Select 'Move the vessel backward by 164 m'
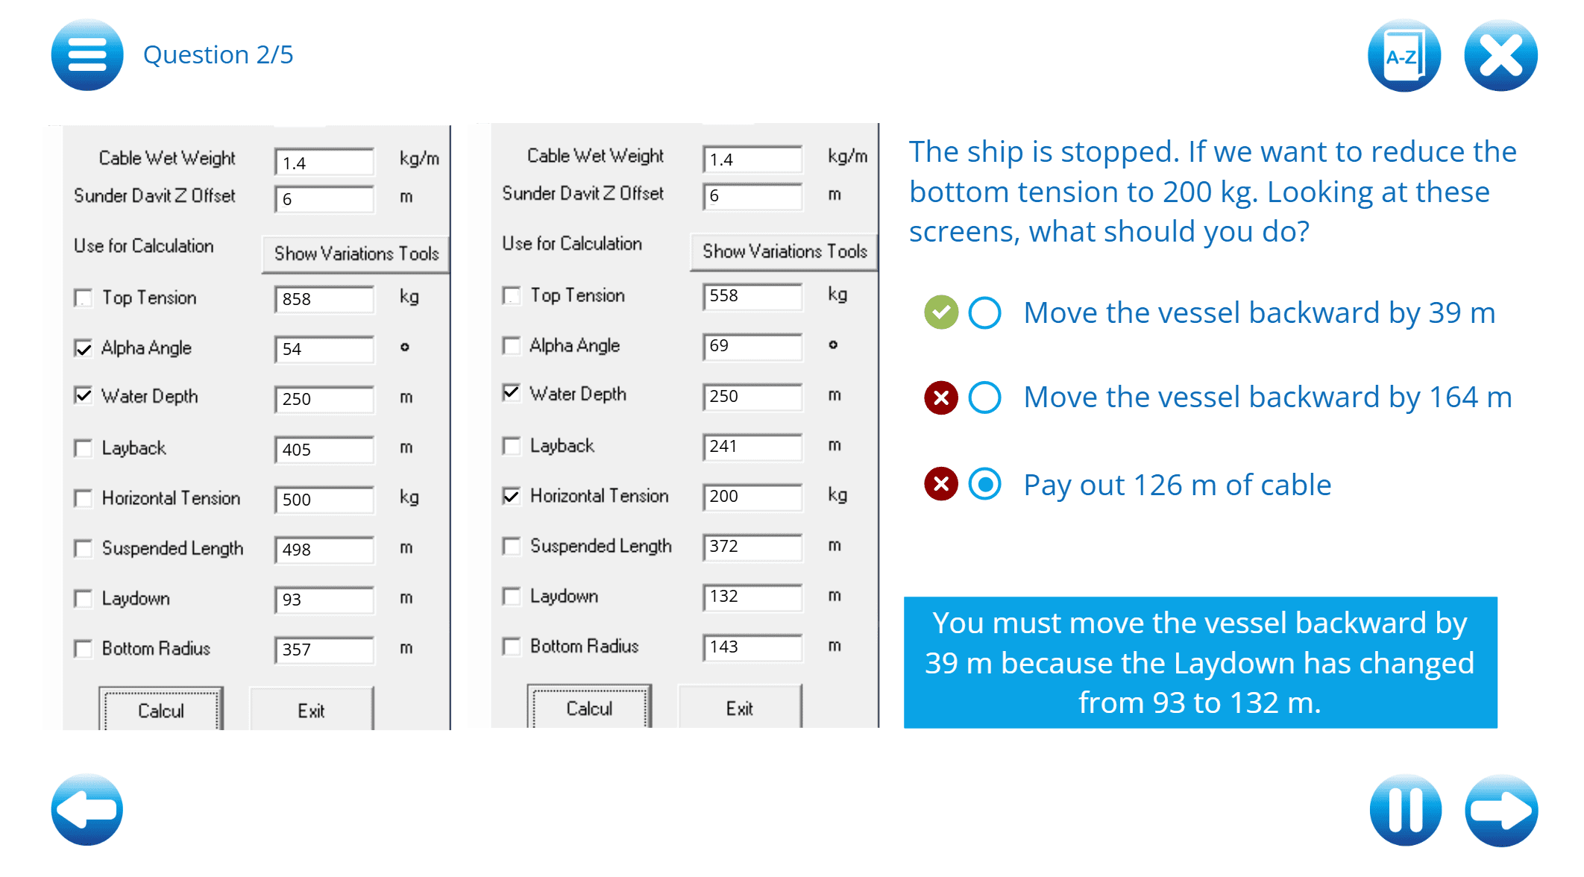This screenshot has width=1584, height=877. point(984,397)
